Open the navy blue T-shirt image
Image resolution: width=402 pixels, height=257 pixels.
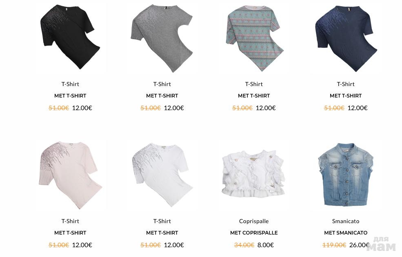click(x=346, y=38)
